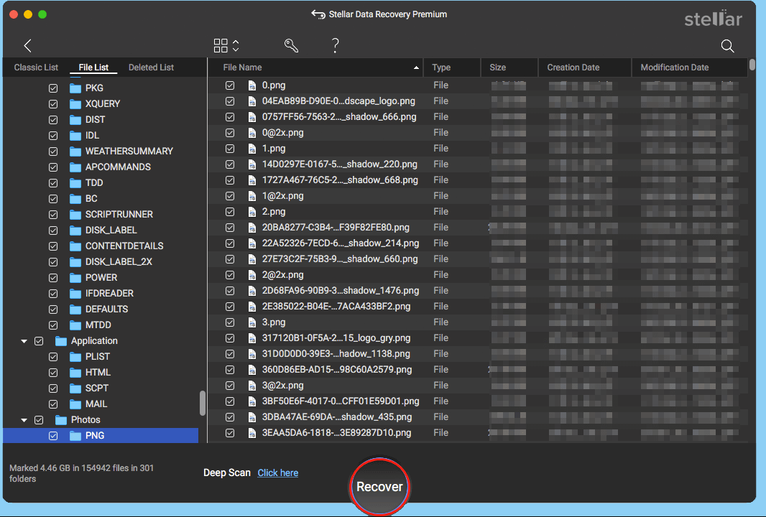Go back using the left arrow icon

tap(27, 45)
